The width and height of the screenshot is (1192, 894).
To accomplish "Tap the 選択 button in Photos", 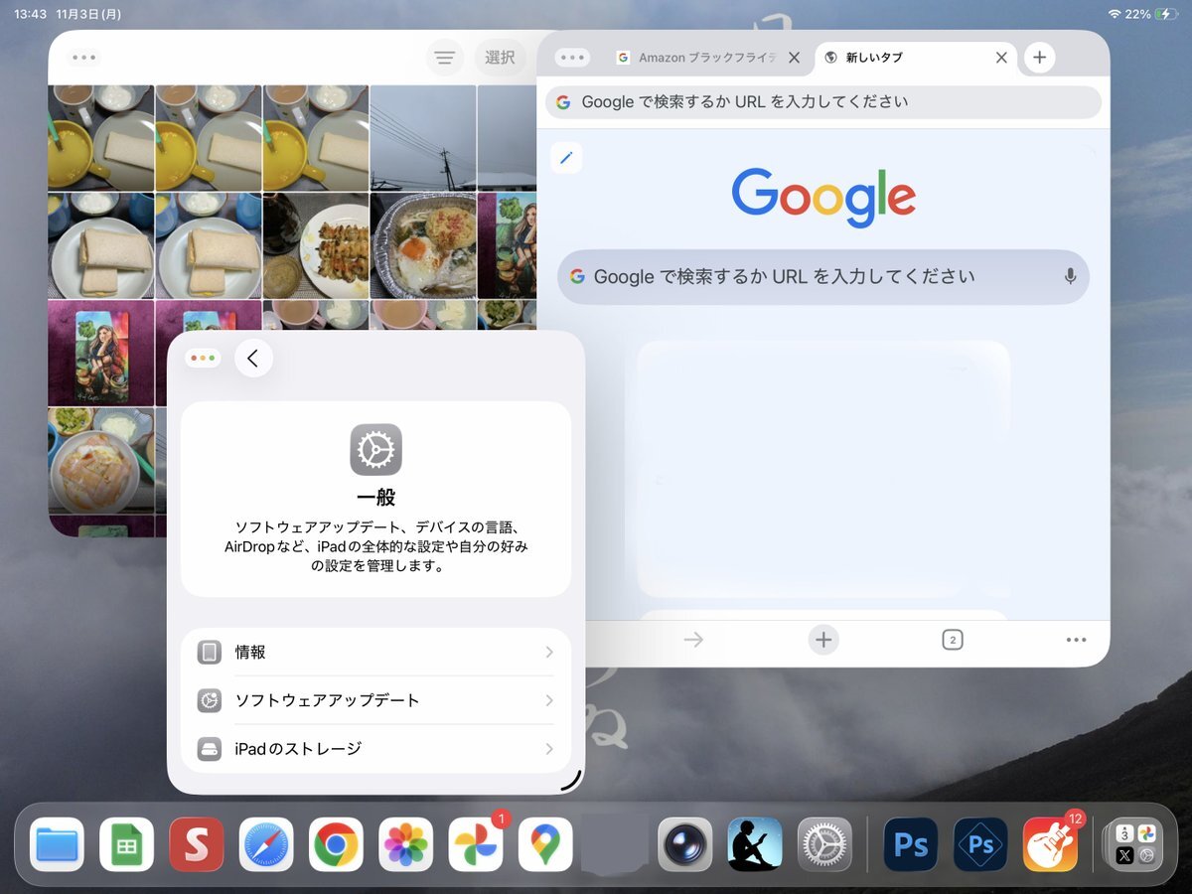I will coord(500,58).
